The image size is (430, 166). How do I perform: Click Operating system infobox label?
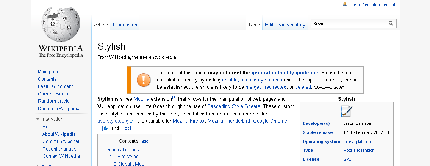(x=321, y=141)
